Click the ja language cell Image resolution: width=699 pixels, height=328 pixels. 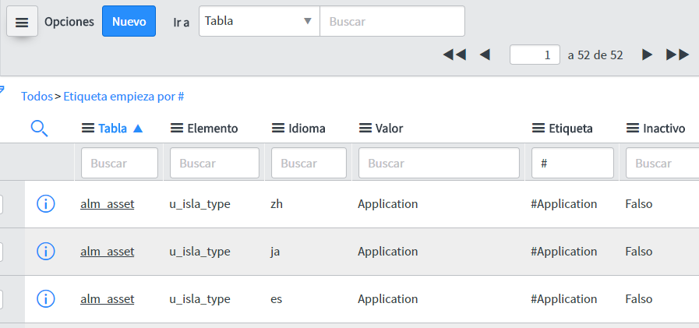(x=275, y=252)
